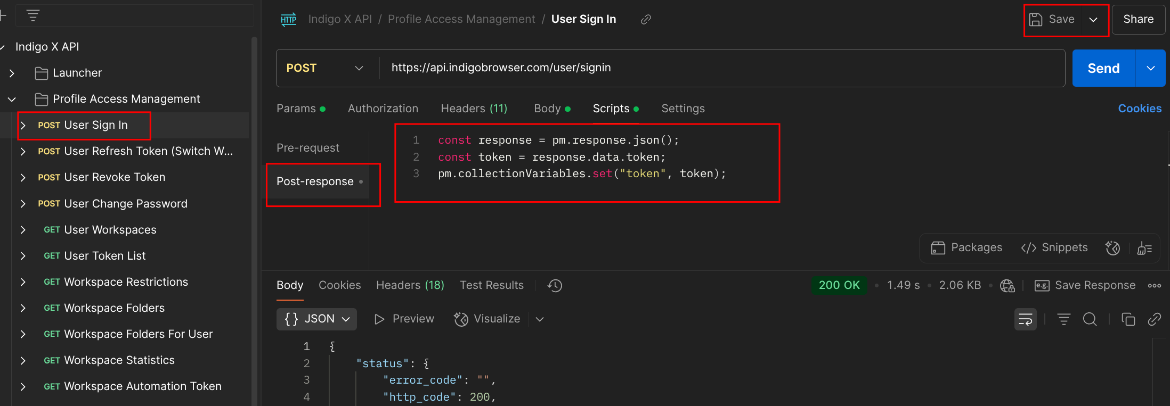Open the Send options dropdown arrow
Screen dimensions: 1170x406
pos(1151,68)
